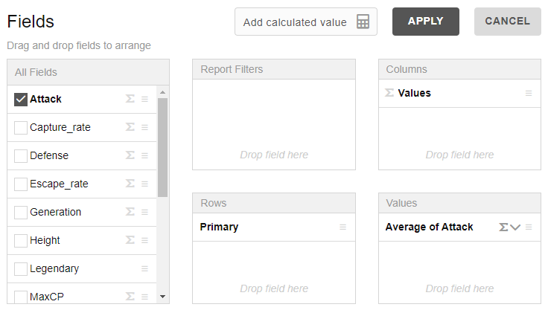Screen dimensions: 548x310
Task: Click the drag handle icon for Defense
Action: pos(144,155)
